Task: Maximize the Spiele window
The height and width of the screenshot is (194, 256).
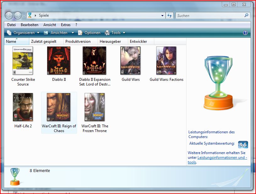Action: [x=234, y=5]
